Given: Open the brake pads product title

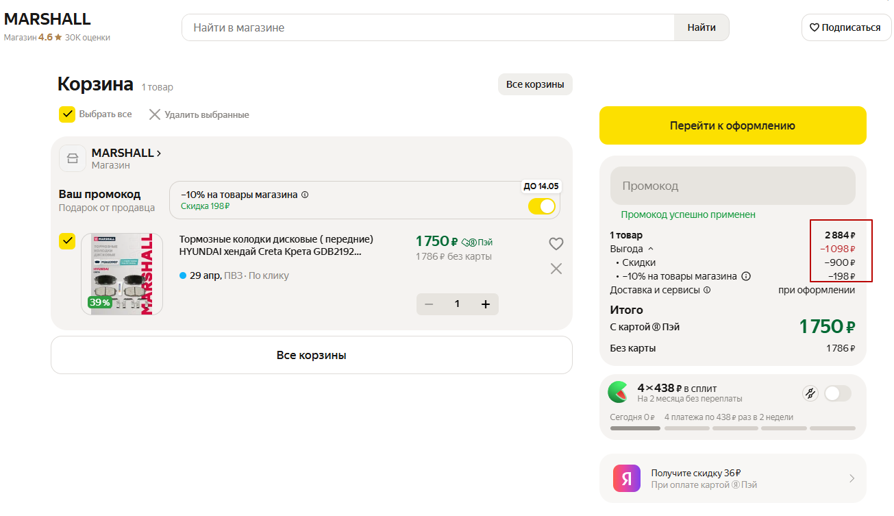Looking at the screenshot, I should coord(276,245).
